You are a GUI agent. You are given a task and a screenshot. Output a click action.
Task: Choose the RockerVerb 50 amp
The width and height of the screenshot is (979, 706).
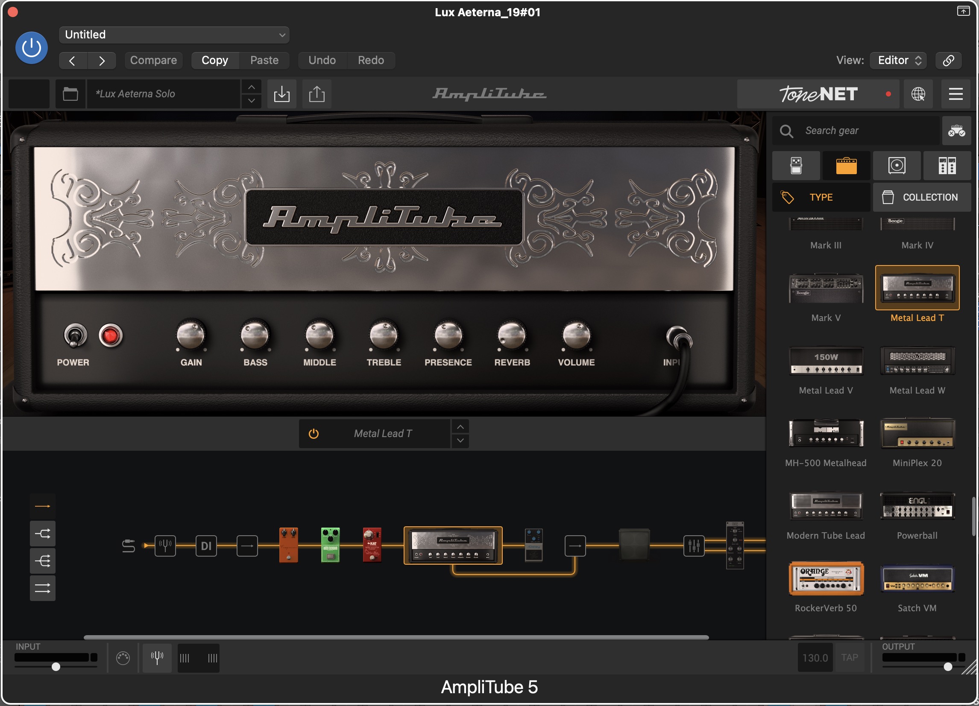click(x=826, y=578)
